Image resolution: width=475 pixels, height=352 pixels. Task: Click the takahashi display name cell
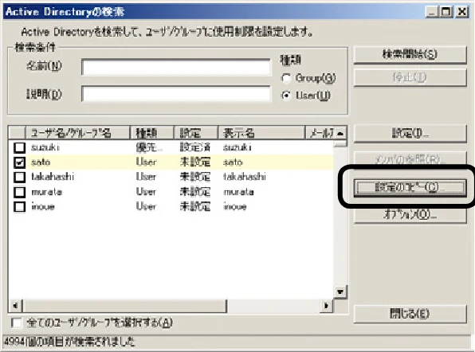[245, 177]
